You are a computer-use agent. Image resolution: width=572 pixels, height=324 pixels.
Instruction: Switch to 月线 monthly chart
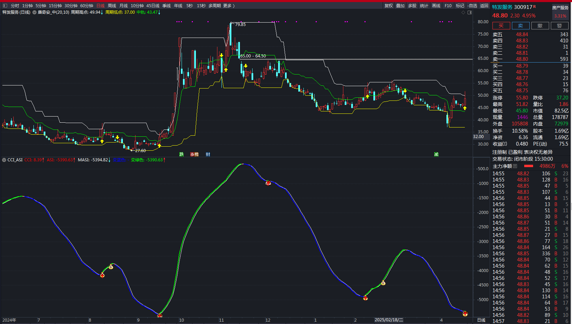(124, 5)
